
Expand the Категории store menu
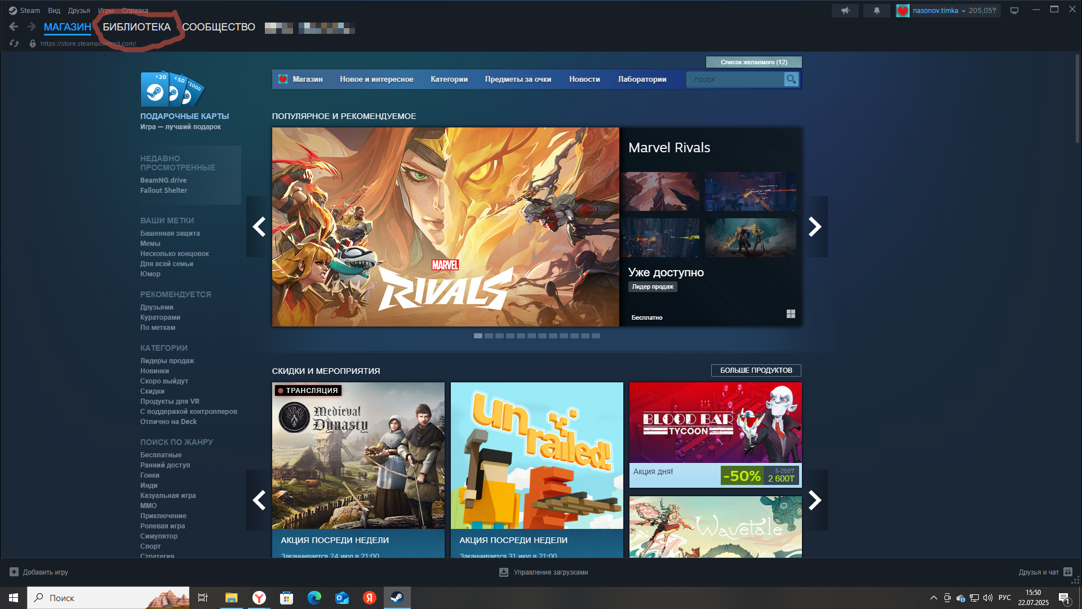[x=449, y=80]
